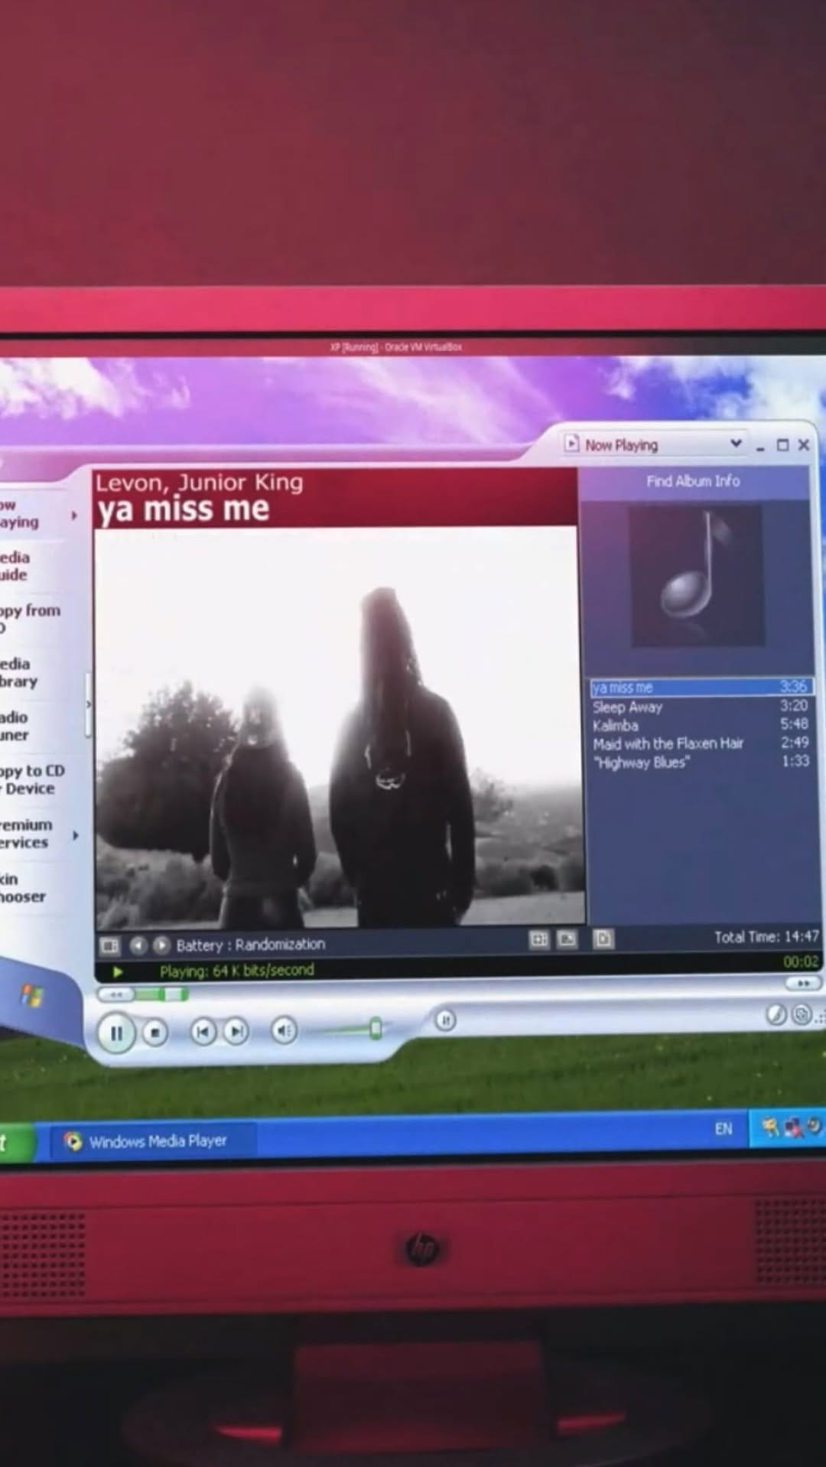Select 'Highway Blues' in playlist
This screenshot has height=1467, width=826.
click(x=700, y=762)
